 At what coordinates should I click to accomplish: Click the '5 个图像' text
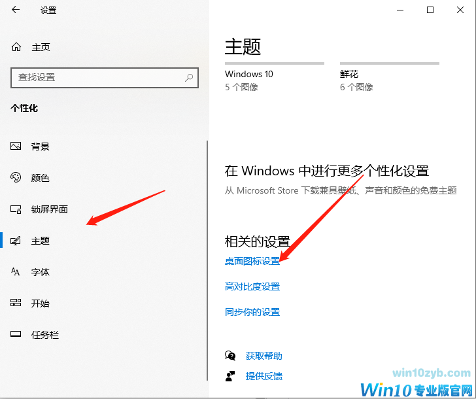tap(241, 88)
